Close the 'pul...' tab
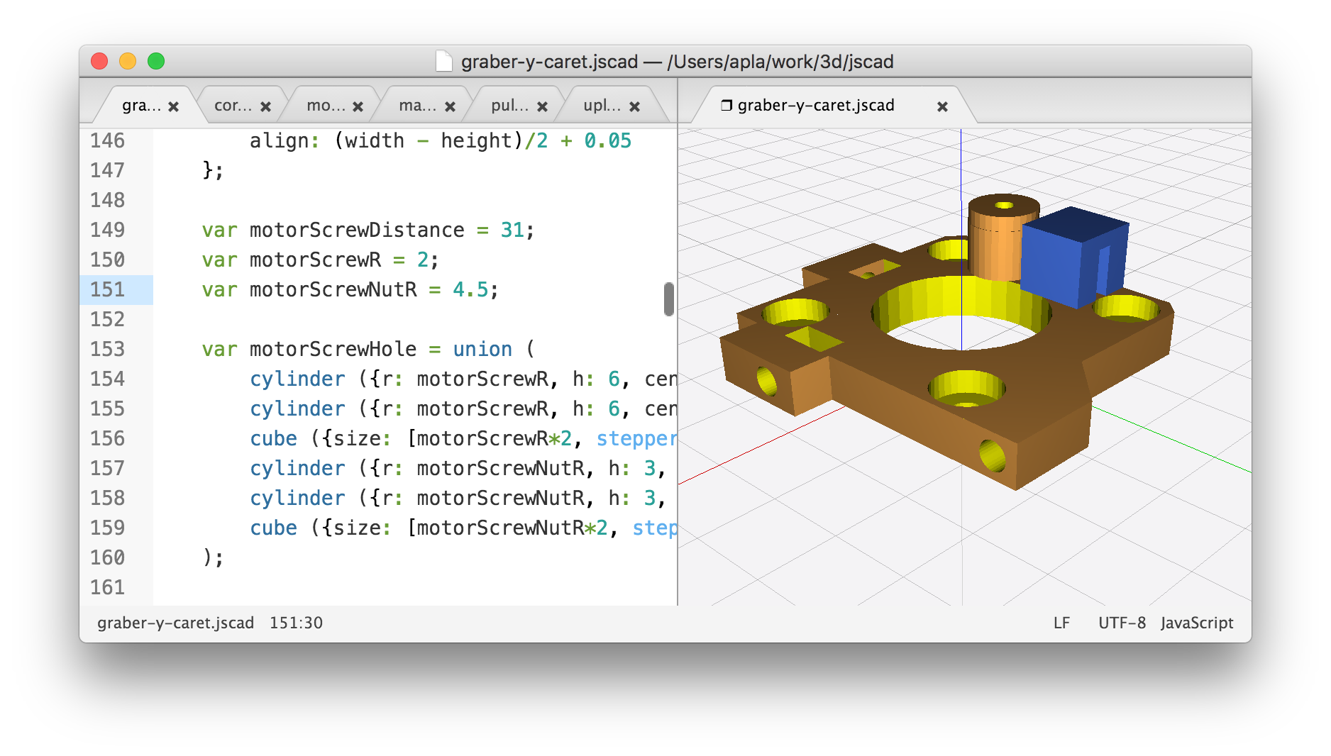The width and height of the screenshot is (1331, 756). coord(543,106)
